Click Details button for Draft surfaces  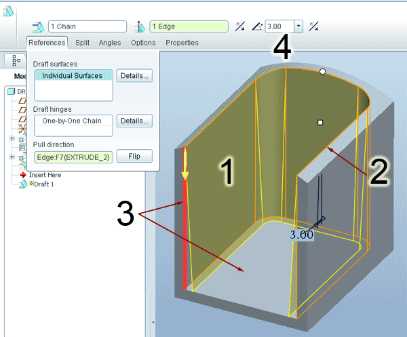point(134,76)
